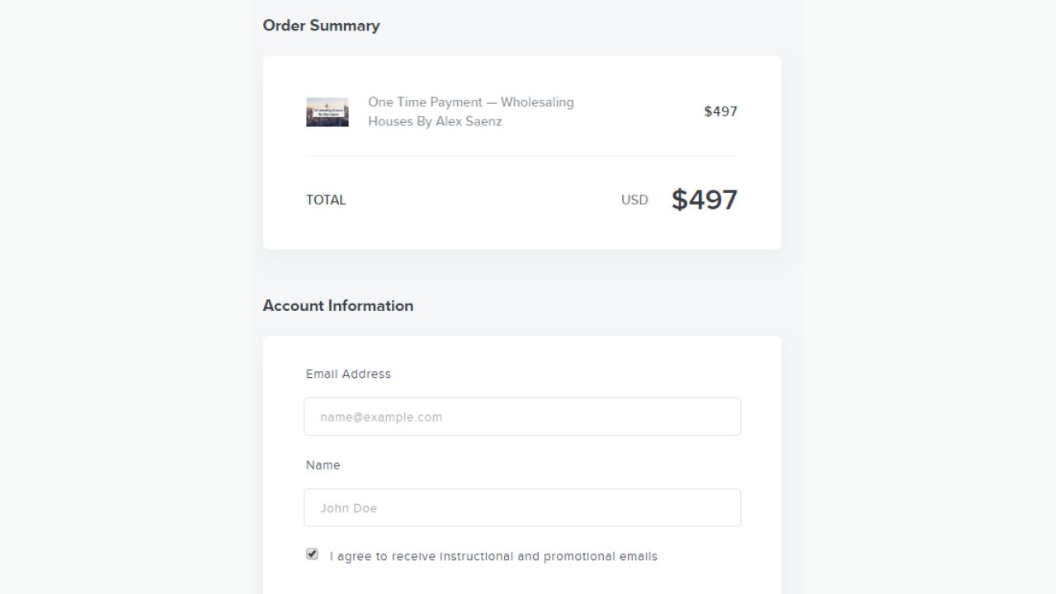Click the word "Information" in the heading

[370, 305]
